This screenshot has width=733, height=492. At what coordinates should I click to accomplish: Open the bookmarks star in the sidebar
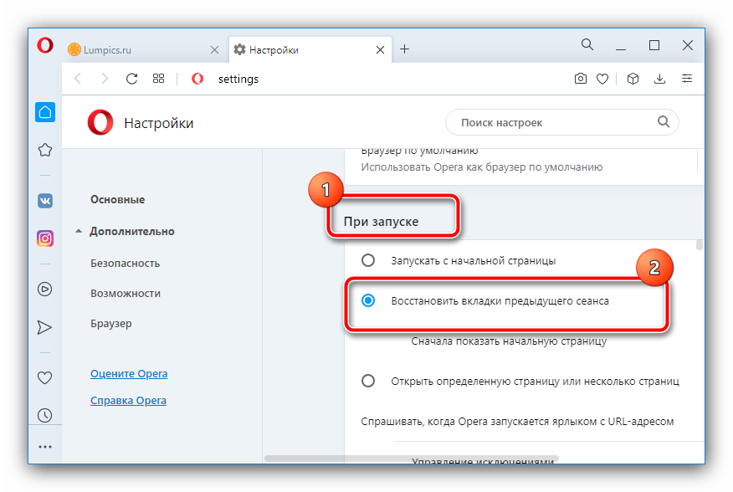point(45,150)
